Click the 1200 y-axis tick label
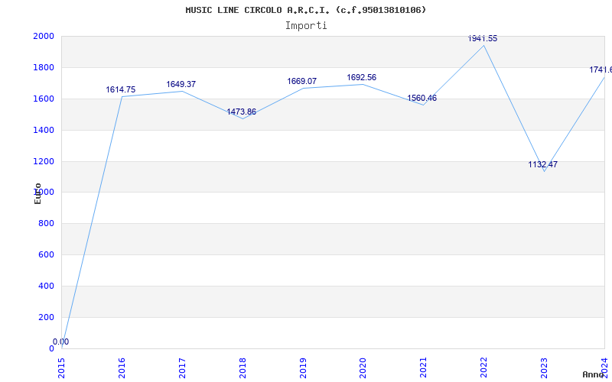612x382 pixels. pyautogui.click(x=44, y=161)
